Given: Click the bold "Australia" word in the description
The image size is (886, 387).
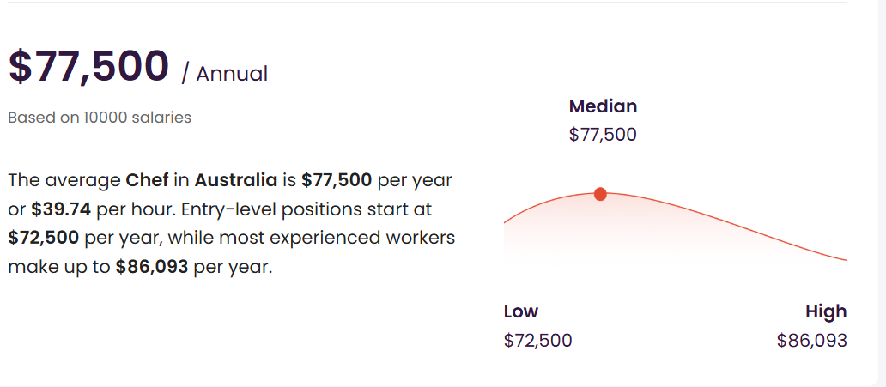Looking at the screenshot, I should click(x=236, y=180).
